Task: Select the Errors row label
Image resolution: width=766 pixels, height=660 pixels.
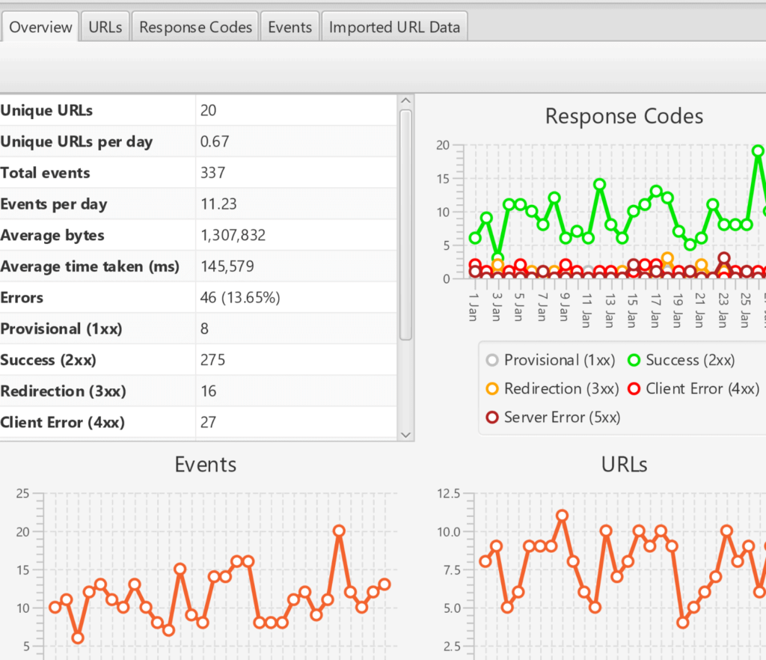Action: coord(22,298)
